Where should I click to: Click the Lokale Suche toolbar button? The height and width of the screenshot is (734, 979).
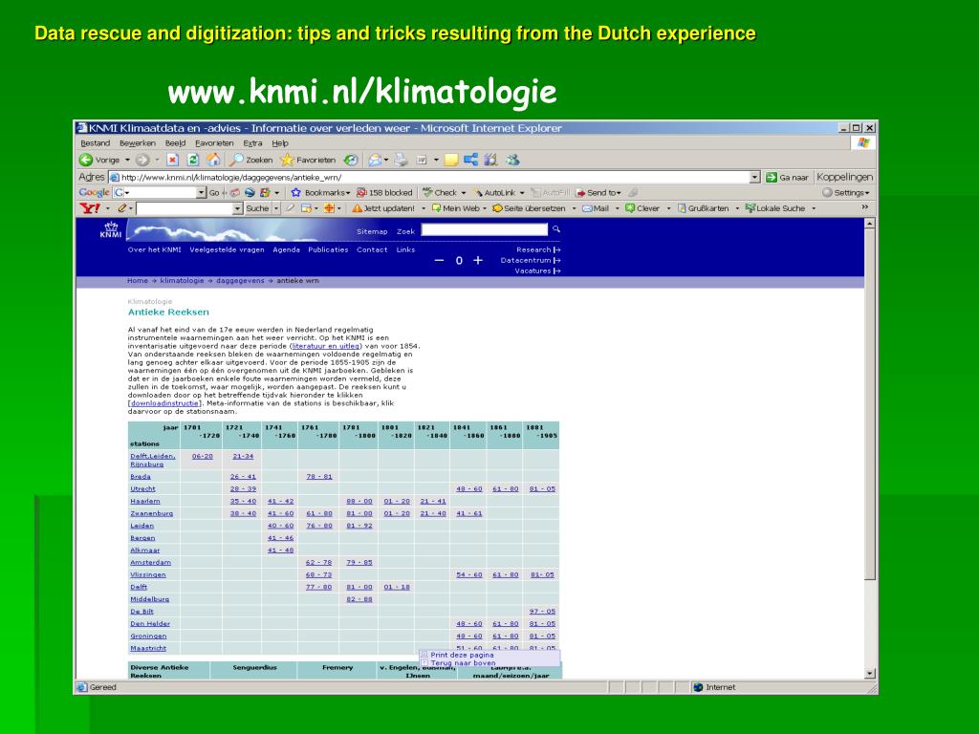(x=775, y=207)
